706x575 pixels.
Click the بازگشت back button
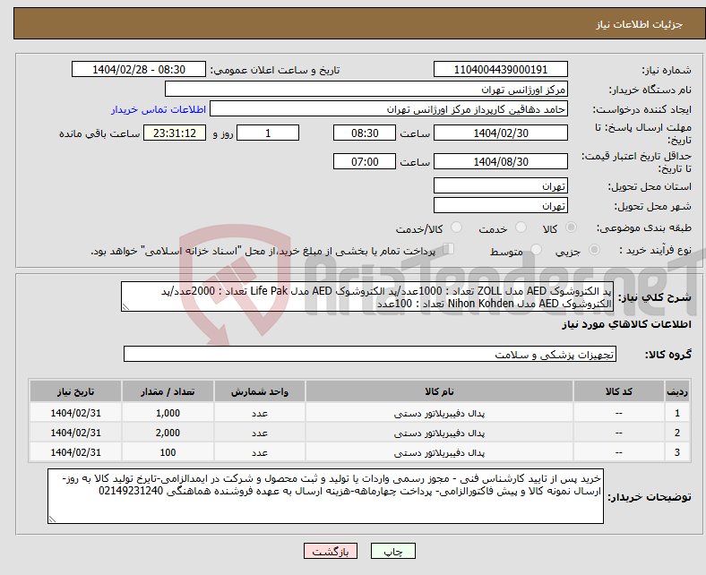[x=331, y=551]
